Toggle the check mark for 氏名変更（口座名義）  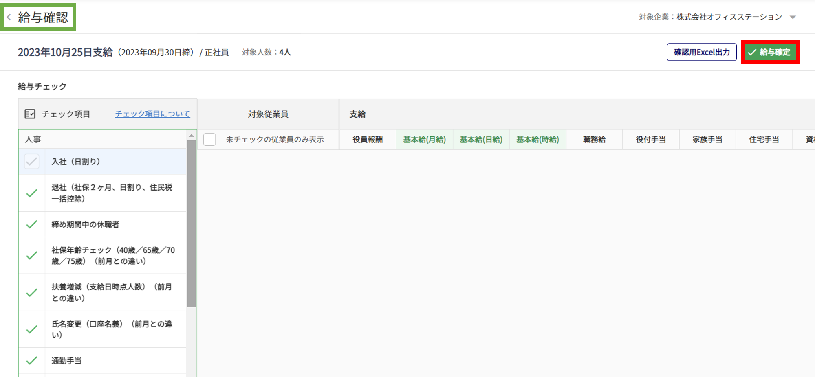[32, 329]
